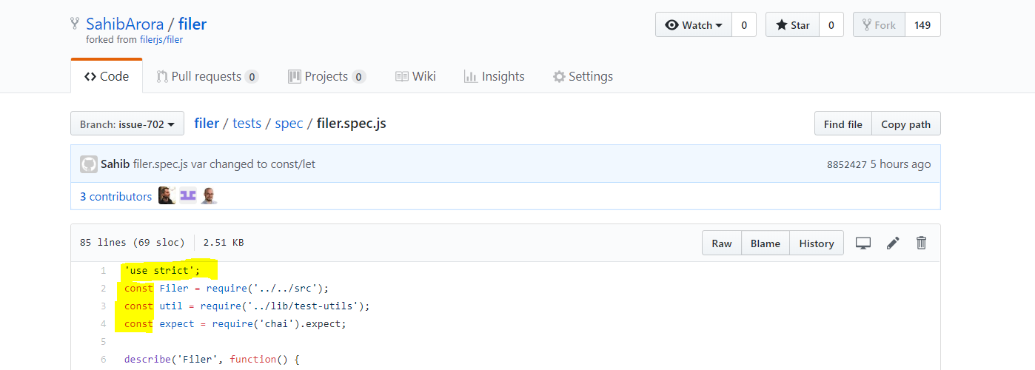This screenshot has width=1035, height=370.
Task: Open the Wiki tab
Action: pos(415,76)
